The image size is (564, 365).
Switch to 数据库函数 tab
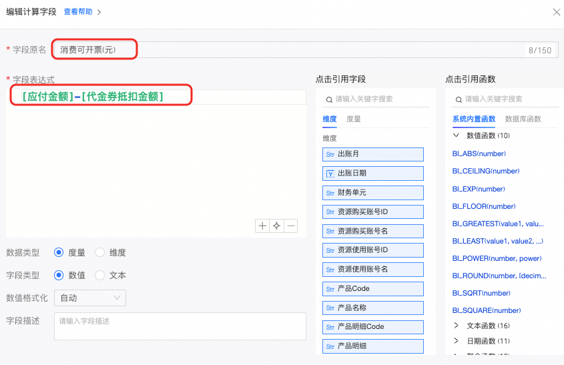(523, 119)
